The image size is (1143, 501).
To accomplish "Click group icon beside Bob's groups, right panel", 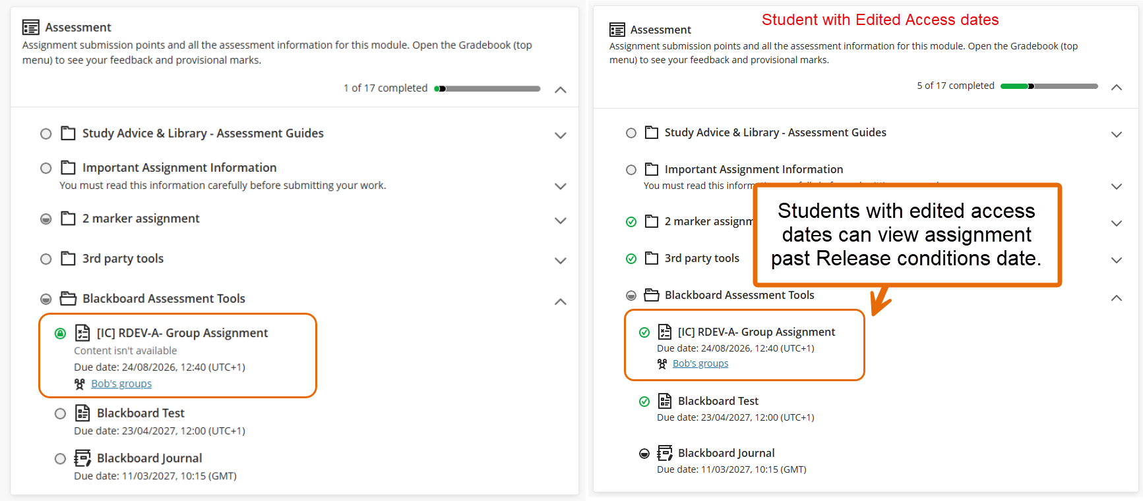I will click(x=662, y=363).
